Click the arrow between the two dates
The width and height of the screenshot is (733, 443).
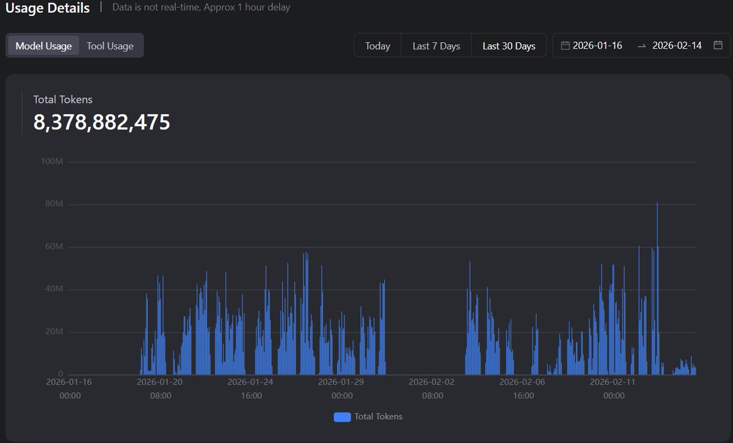pos(641,46)
